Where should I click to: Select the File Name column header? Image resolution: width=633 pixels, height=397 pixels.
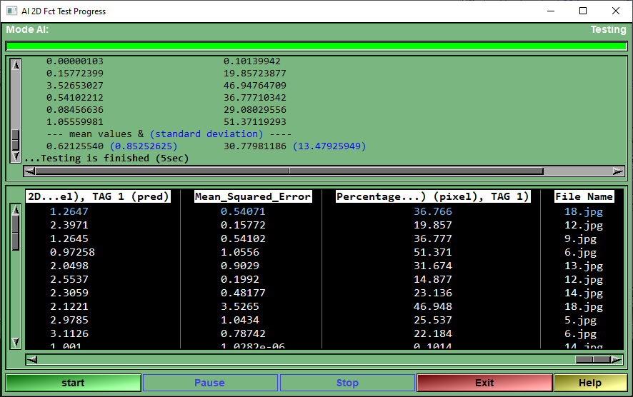(x=584, y=196)
